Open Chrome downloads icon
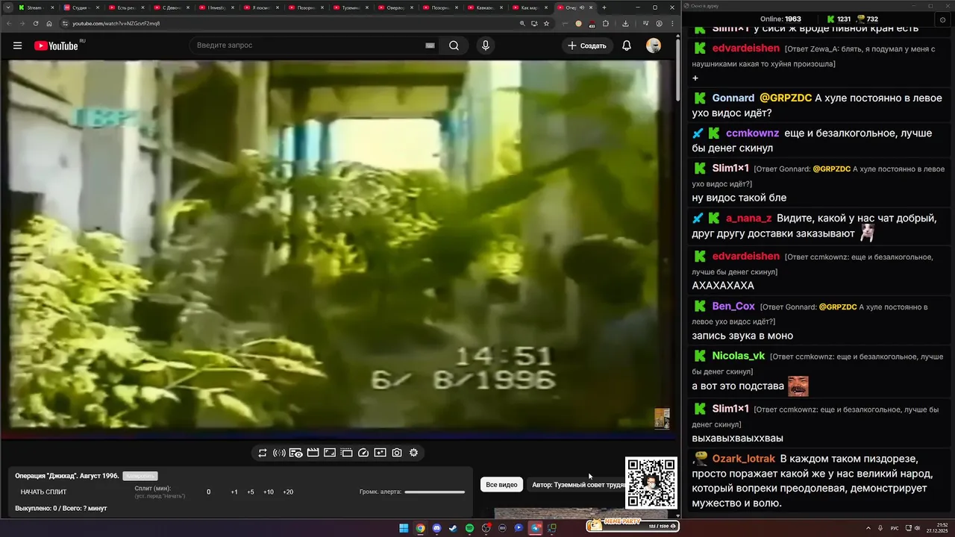The width and height of the screenshot is (955, 537). click(x=625, y=23)
